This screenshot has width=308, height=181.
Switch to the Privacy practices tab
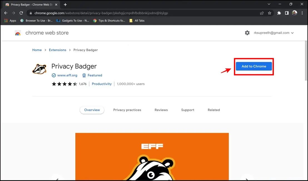(x=127, y=110)
